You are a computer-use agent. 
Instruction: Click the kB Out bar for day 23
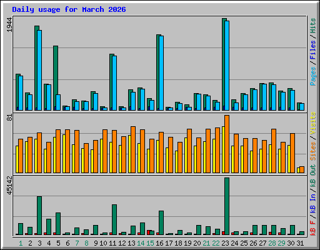[x=227, y=206]
